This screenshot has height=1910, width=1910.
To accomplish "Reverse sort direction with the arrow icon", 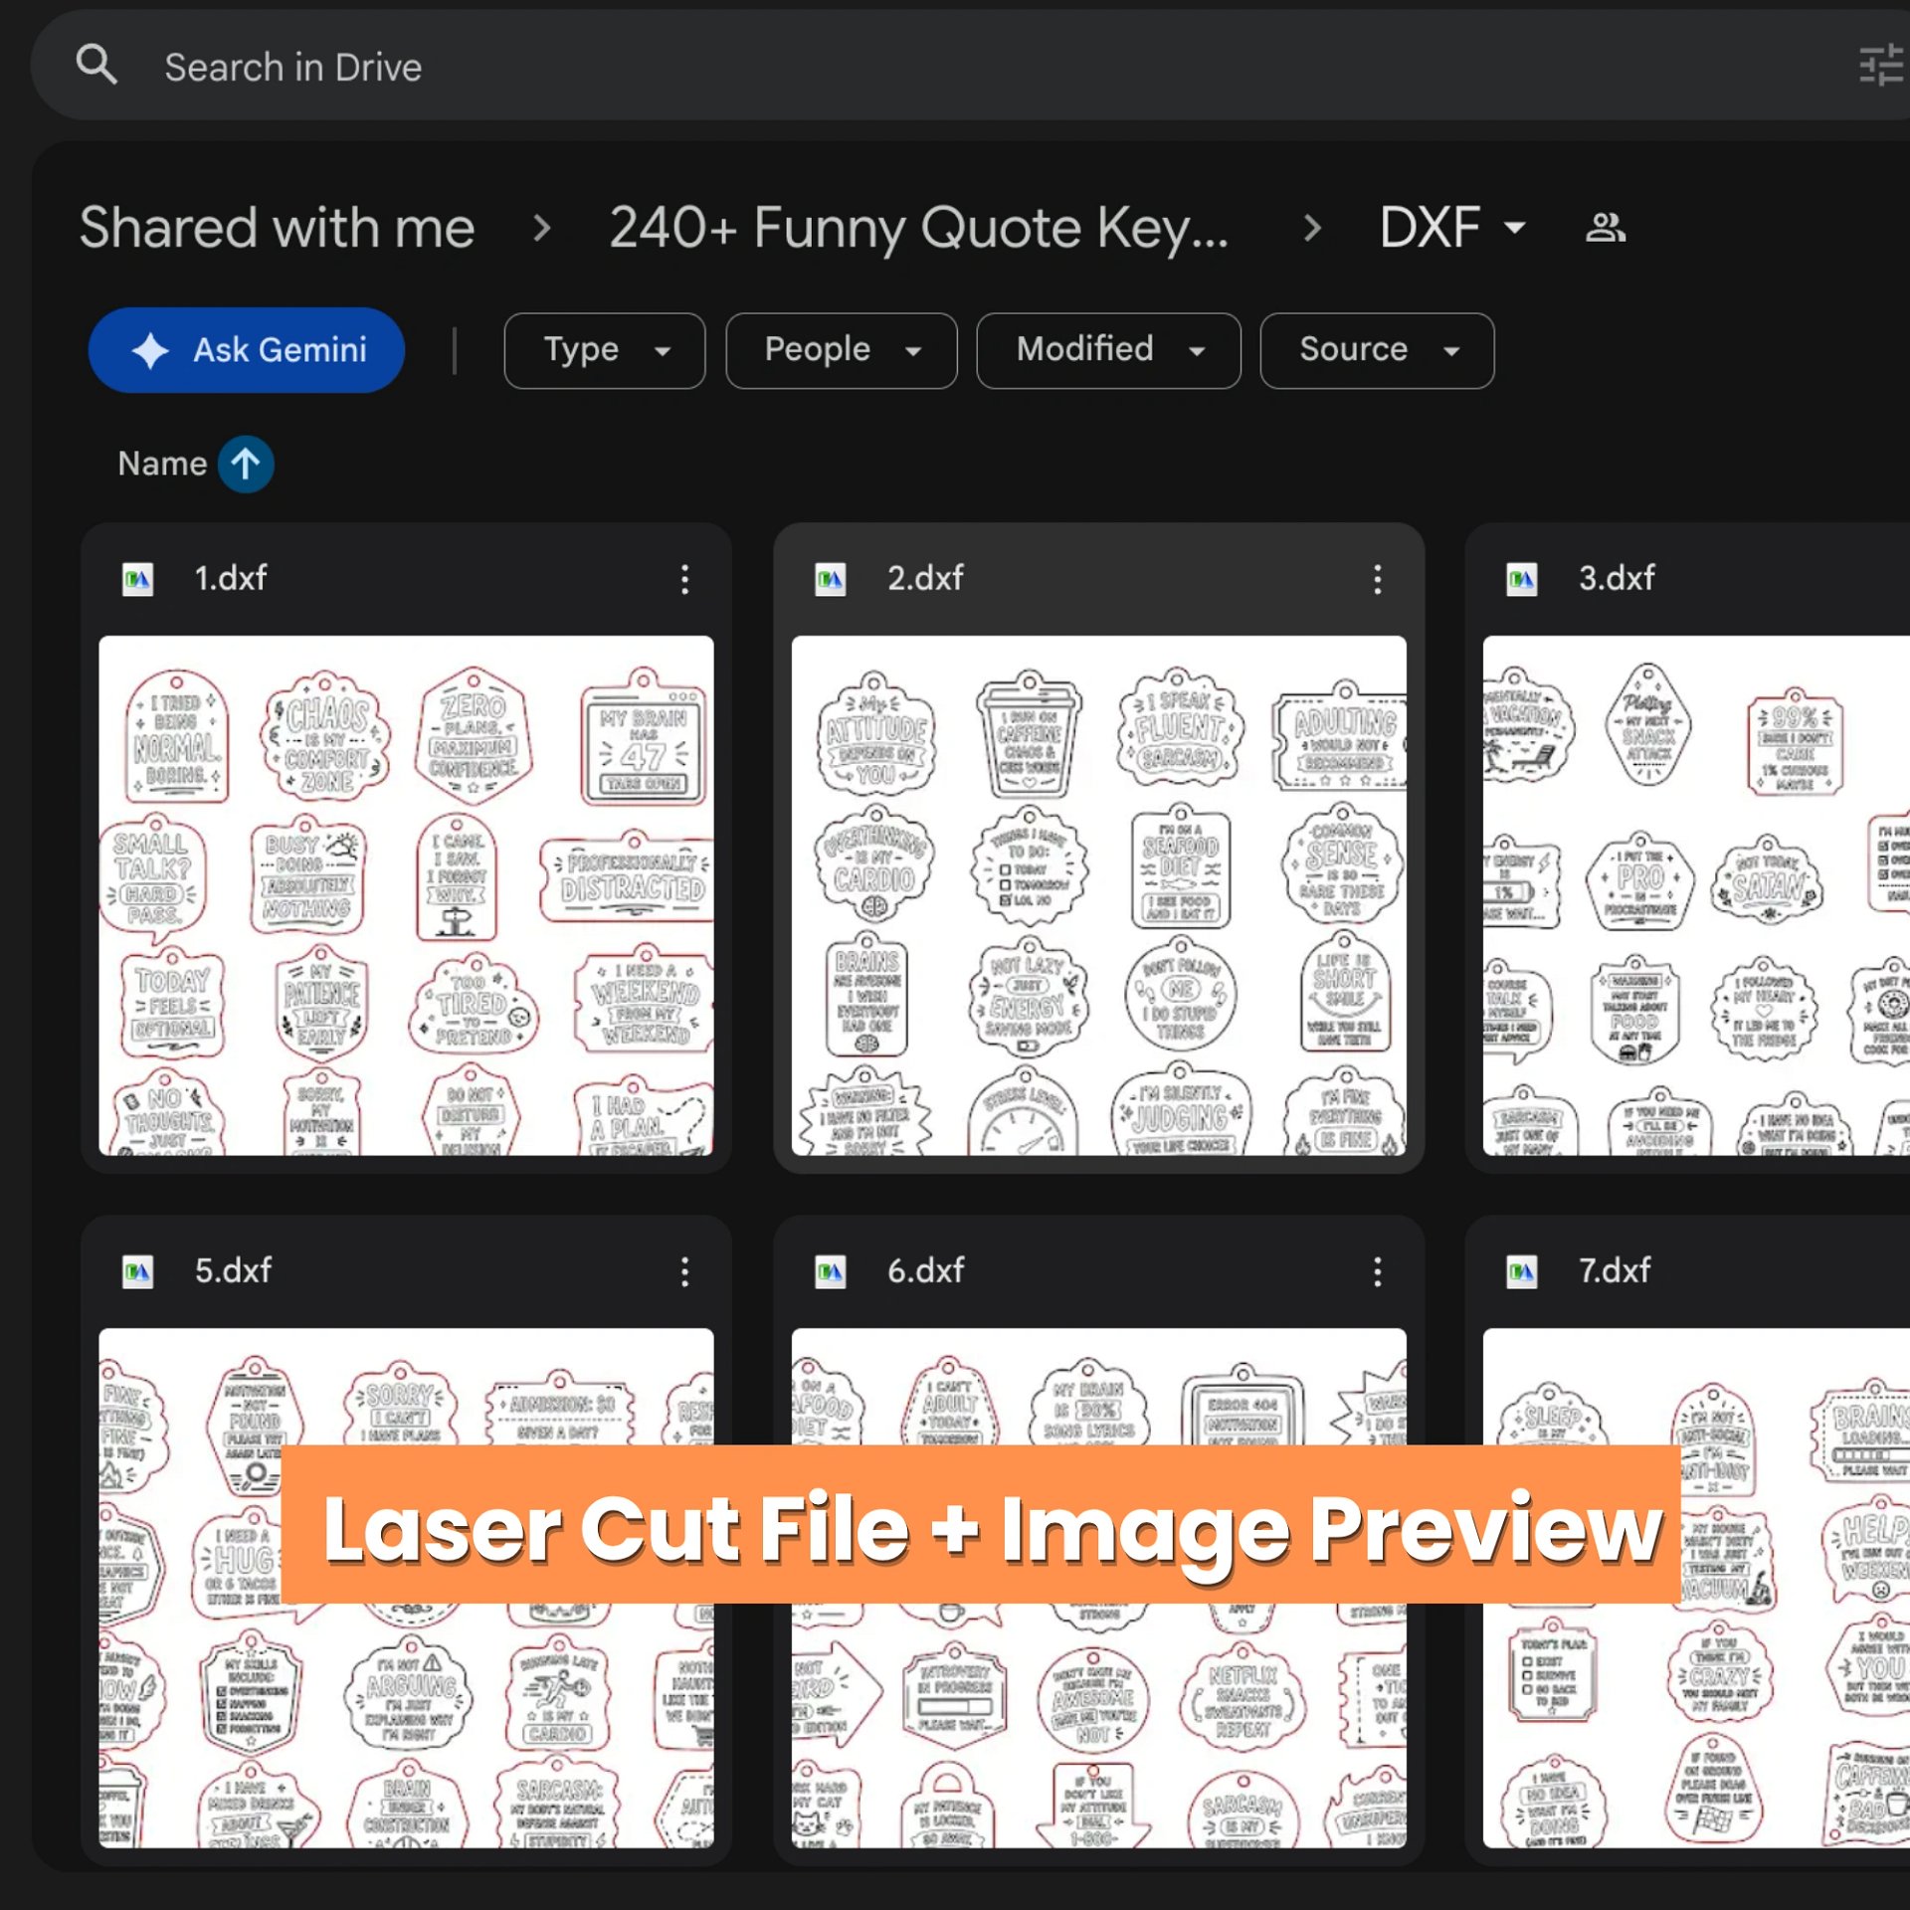I will 246,464.
